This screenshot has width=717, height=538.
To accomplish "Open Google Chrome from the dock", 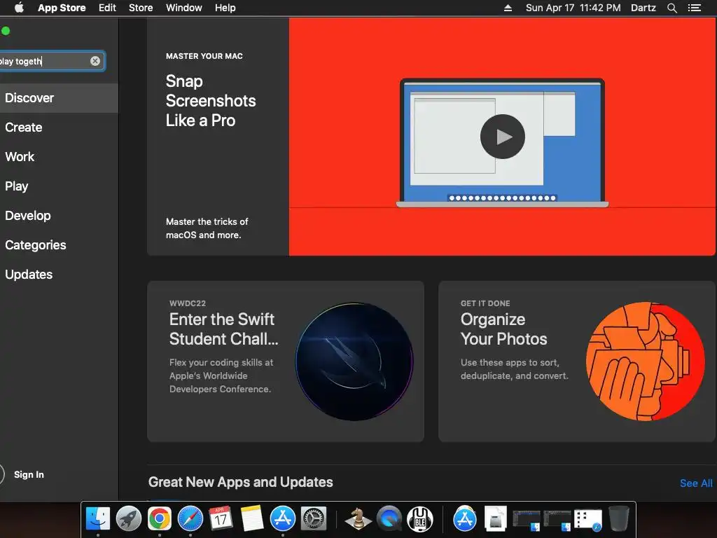I will (159, 519).
